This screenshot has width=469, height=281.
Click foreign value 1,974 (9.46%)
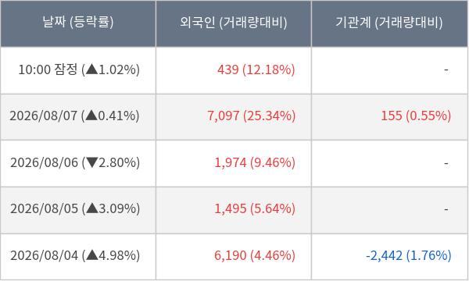tap(255, 163)
